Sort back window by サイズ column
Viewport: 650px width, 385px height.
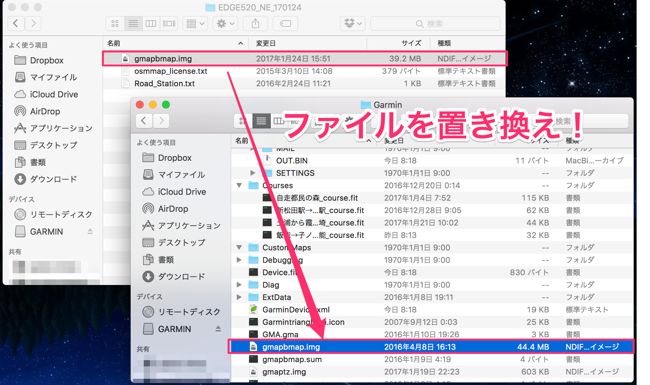click(x=411, y=43)
